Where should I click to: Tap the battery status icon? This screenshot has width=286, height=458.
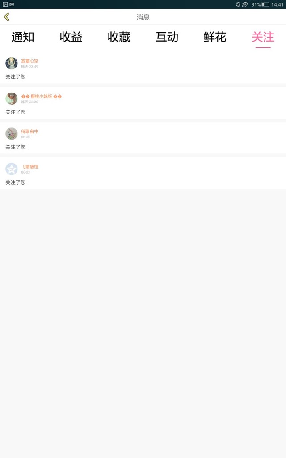click(265, 4)
